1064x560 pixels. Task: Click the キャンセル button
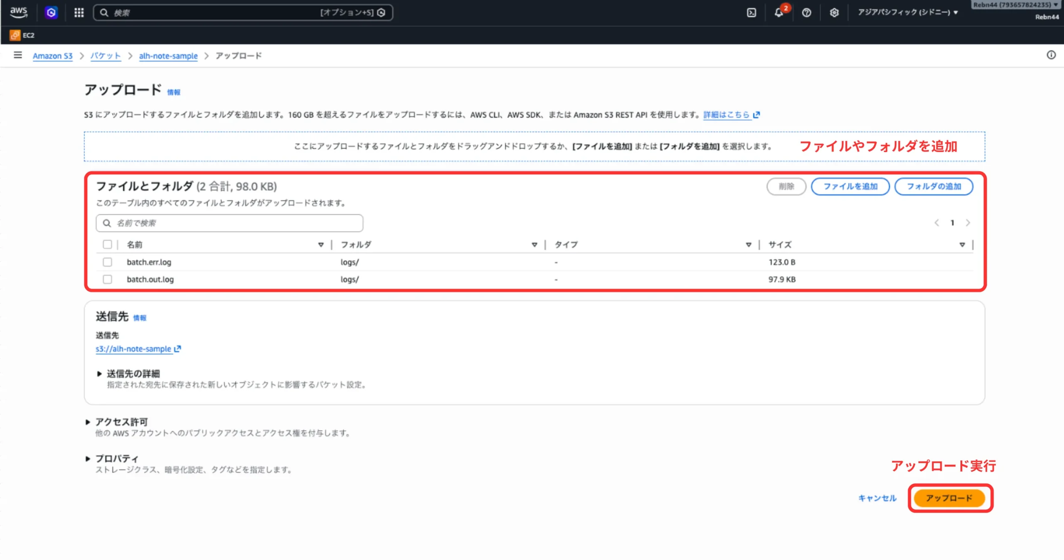pos(877,498)
